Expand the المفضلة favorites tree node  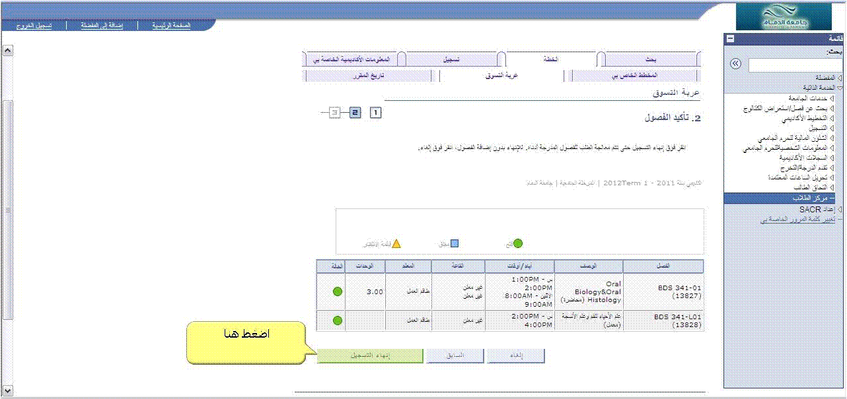coord(839,78)
